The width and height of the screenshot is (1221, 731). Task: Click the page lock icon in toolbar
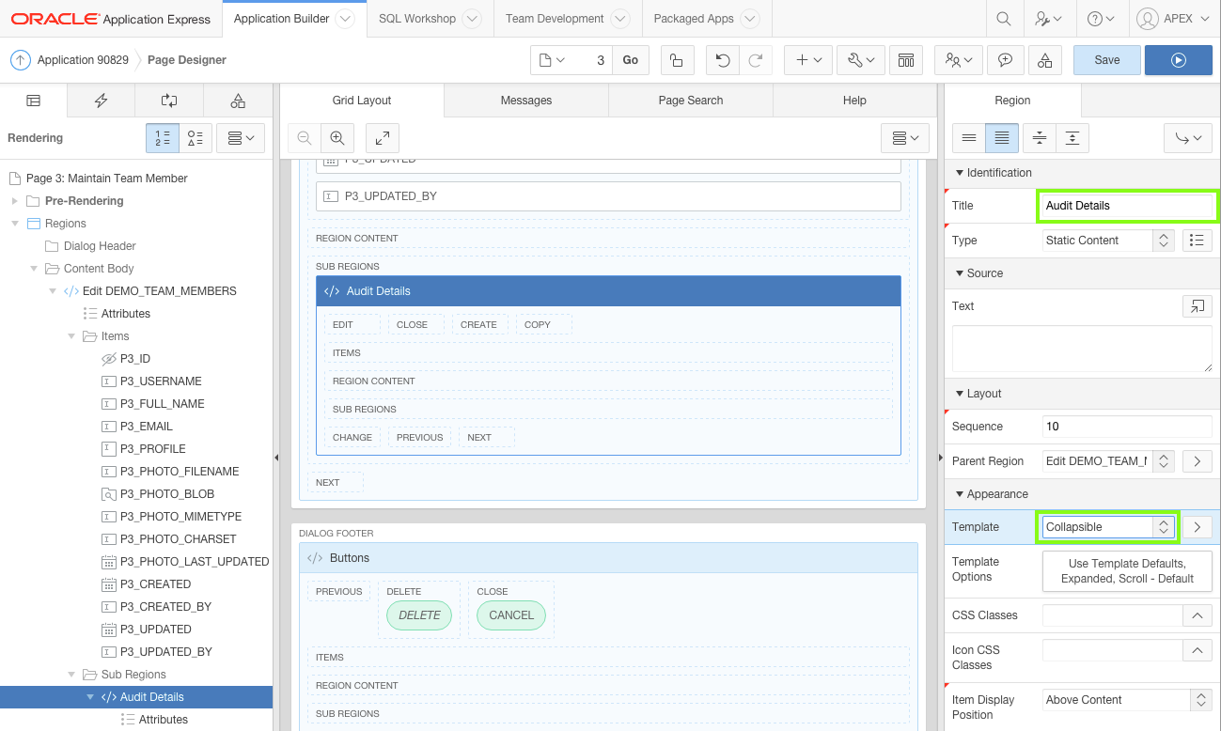click(x=677, y=59)
